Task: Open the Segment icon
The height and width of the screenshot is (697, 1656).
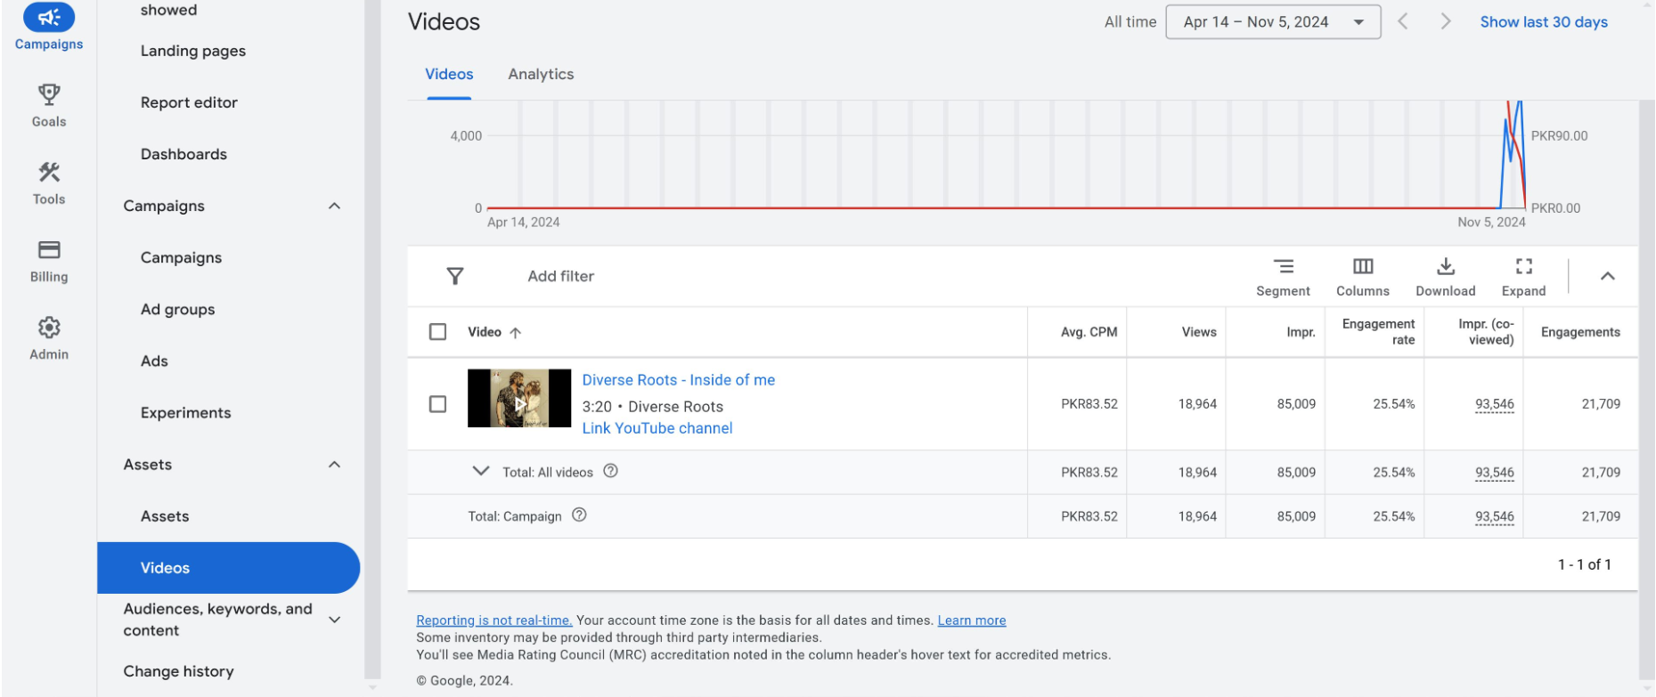Action: click(x=1283, y=266)
